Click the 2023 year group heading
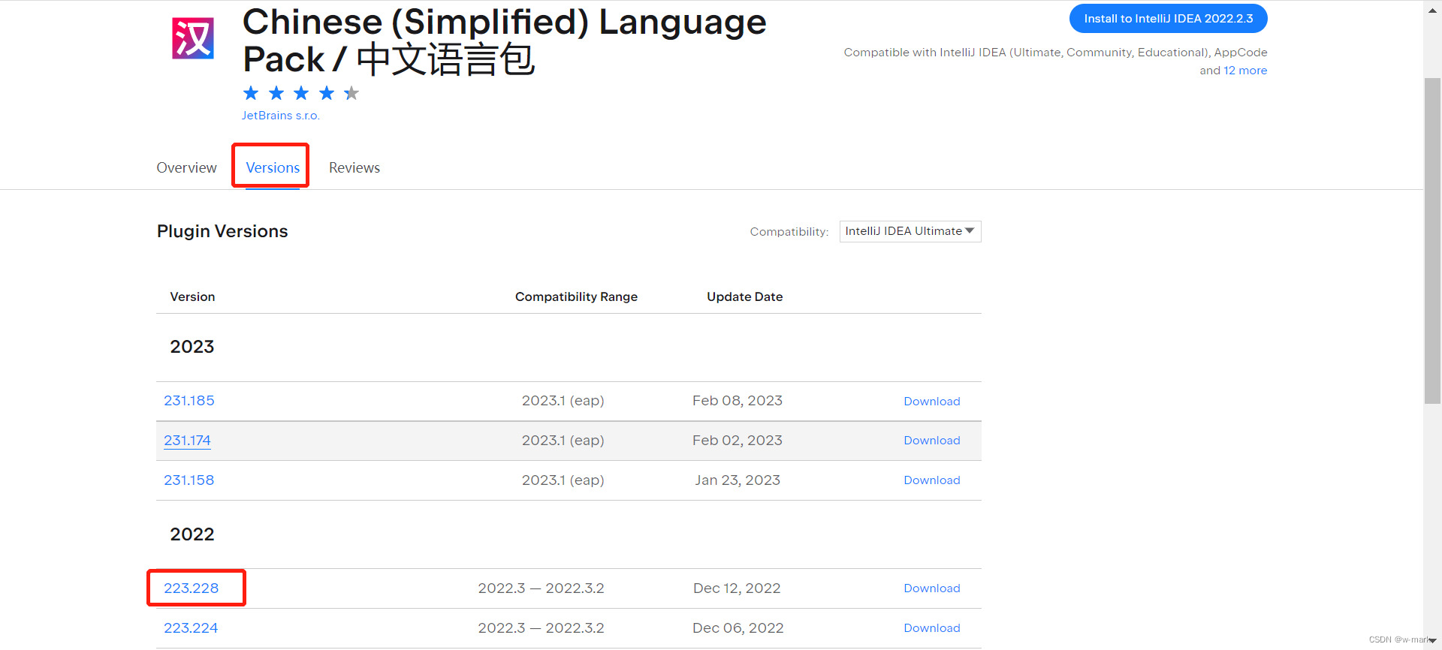 pyautogui.click(x=192, y=347)
